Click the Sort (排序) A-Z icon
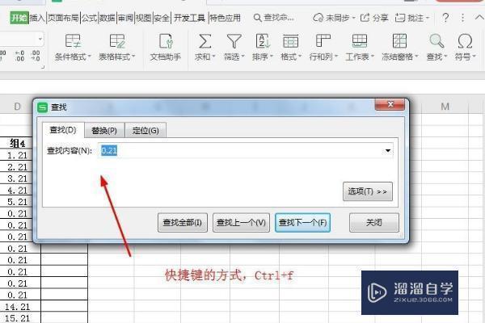Screen dimensions: 485x323 point(263,41)
